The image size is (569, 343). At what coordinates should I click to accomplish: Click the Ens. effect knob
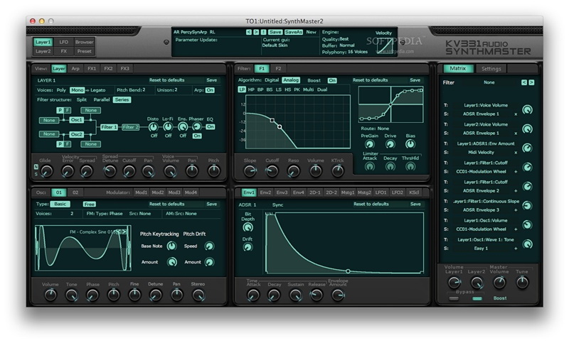(183, 127)
